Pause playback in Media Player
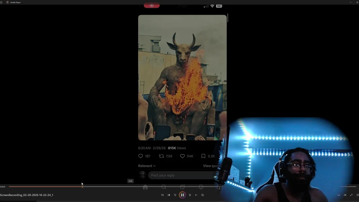This screenshot has height=202, width=359. (x=182, y=195)
